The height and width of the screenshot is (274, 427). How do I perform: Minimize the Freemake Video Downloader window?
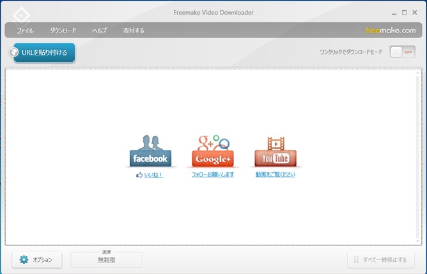pyautogui.click(x=394, y=13)
